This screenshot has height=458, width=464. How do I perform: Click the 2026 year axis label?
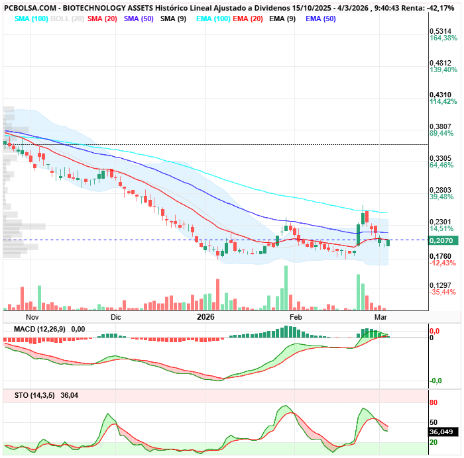point(205,317)
